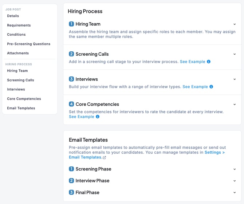The height and width of the screenshot is (204, 244).
Task: Click the number 4 badge beside Core Competencies
Action: tap(71, 104)
